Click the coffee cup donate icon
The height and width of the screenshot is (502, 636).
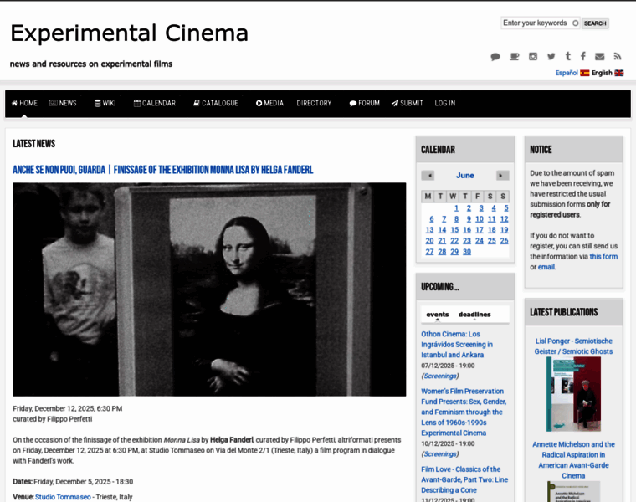(x=515, y=57)
